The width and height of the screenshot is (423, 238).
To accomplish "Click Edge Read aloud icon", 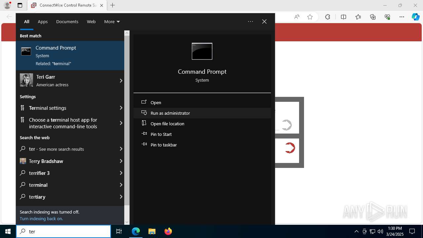I will tap(297, 17).
